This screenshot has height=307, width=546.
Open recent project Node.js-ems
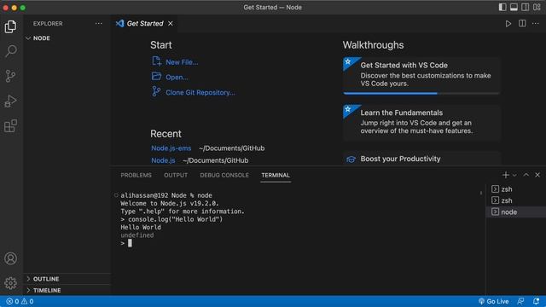(x=171, y=148)
